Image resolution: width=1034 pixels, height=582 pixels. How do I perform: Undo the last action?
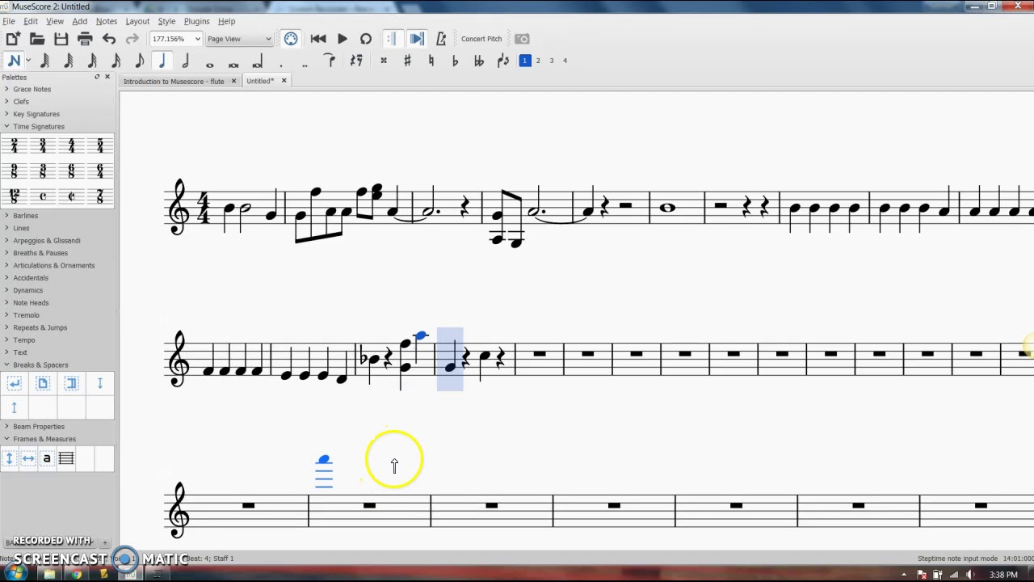(109, 39)
